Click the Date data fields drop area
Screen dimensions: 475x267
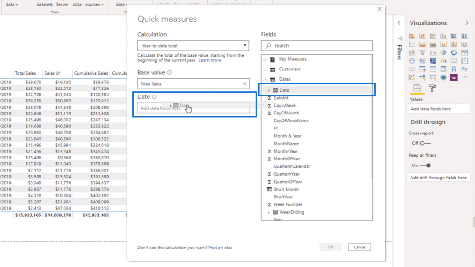pos(193,108)
